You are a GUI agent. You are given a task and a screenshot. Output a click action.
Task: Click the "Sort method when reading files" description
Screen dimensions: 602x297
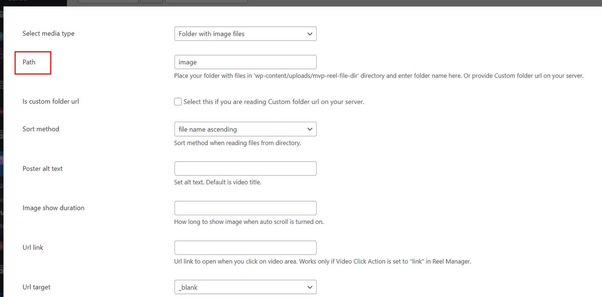pos(237,143)
